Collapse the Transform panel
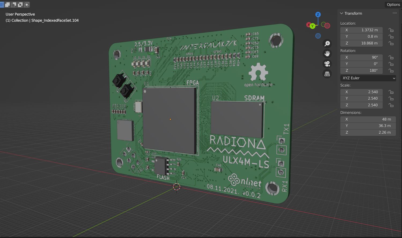Viewport: 402px width, 238px height. click(342, 13)
